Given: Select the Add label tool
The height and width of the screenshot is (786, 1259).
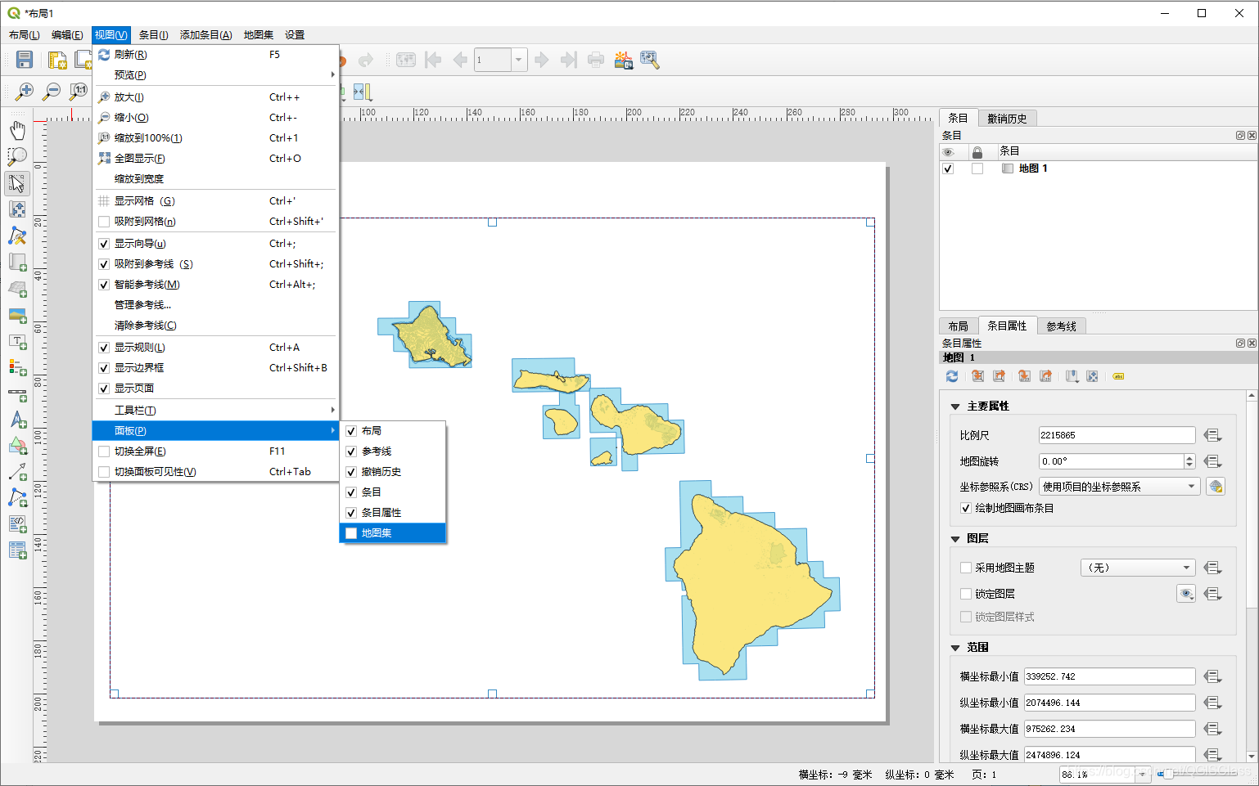Looking at the screenshot, I should [17, 341].
